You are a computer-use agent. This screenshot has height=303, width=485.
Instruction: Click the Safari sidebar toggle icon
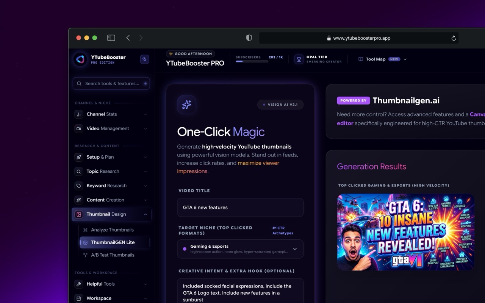111,38
